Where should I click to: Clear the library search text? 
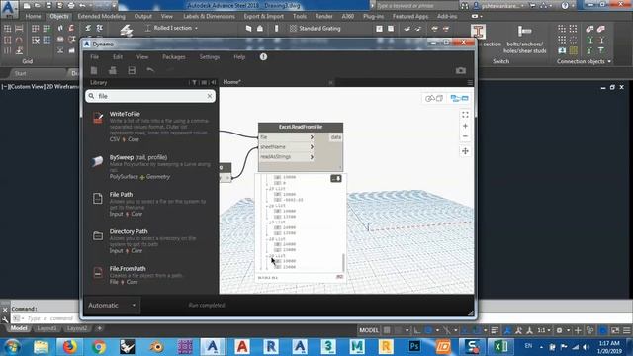(x=210, y=96)
